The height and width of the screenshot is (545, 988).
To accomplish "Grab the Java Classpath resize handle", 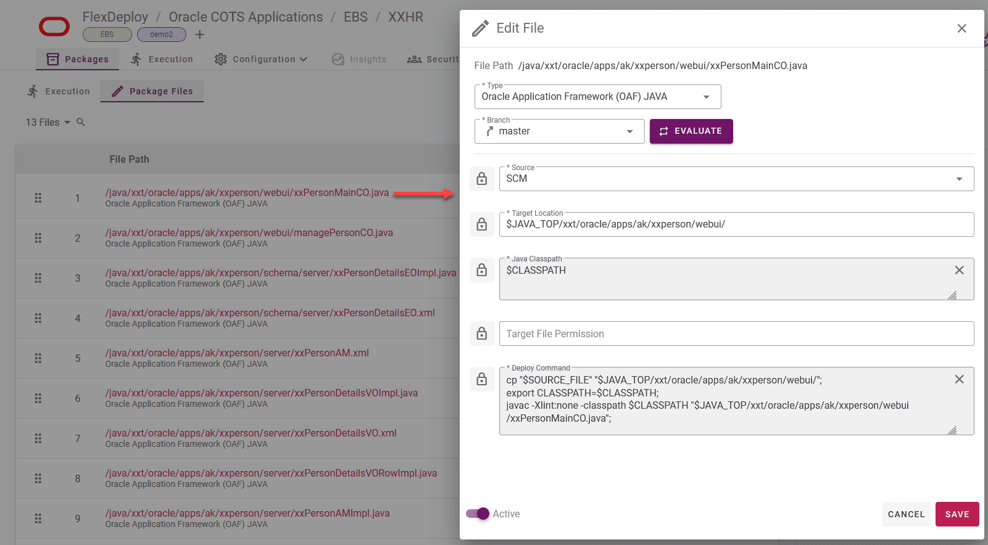I will pyautogui.click(x=952, y=295).
